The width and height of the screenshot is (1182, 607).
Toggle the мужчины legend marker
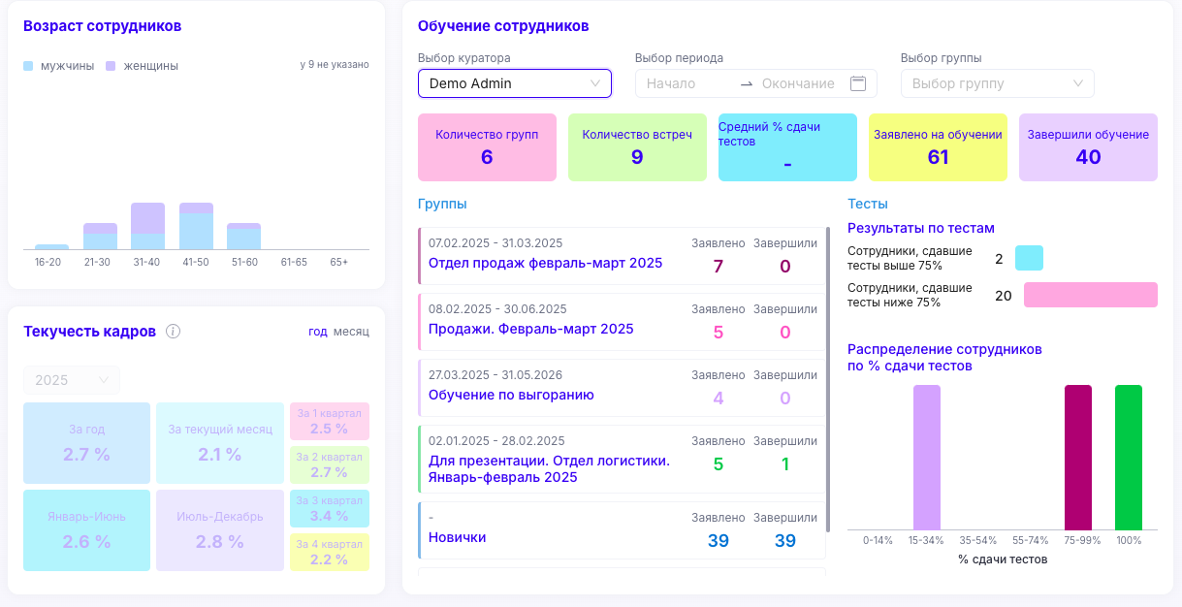click(x=28, y=66)
